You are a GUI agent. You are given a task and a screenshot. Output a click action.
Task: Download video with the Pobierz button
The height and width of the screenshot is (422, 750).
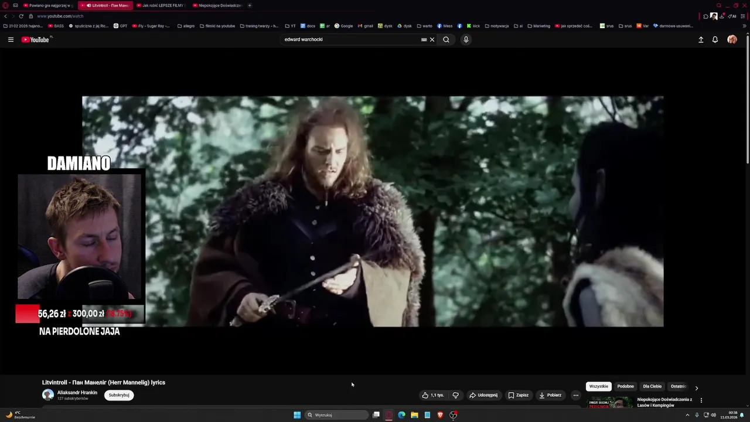[550, 395]
